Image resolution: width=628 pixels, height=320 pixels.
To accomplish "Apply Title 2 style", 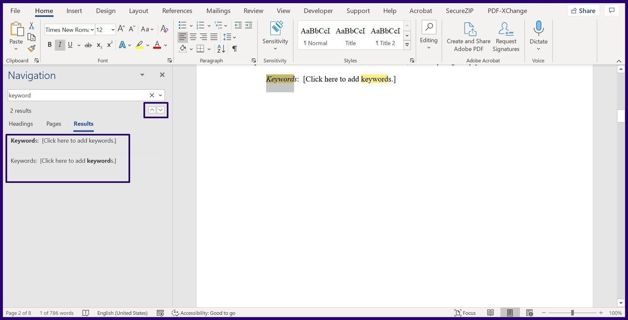I will click(x=385, y=35).
